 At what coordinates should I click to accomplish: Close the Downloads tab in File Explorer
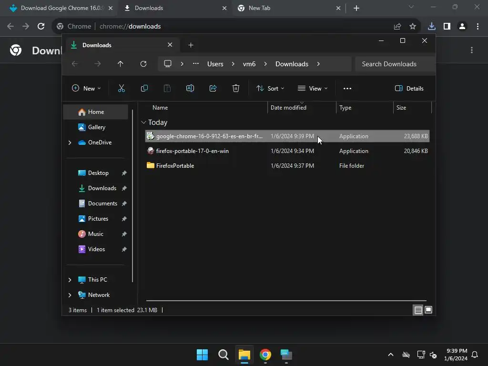pyautogui.click(x=170, y=45)
